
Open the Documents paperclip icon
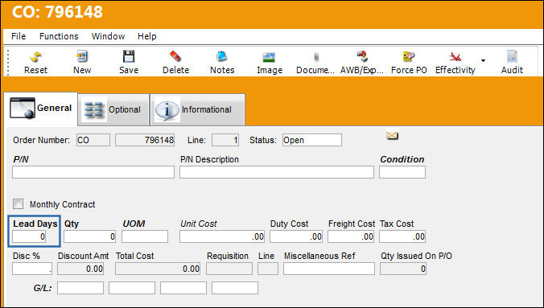(315, 57)
